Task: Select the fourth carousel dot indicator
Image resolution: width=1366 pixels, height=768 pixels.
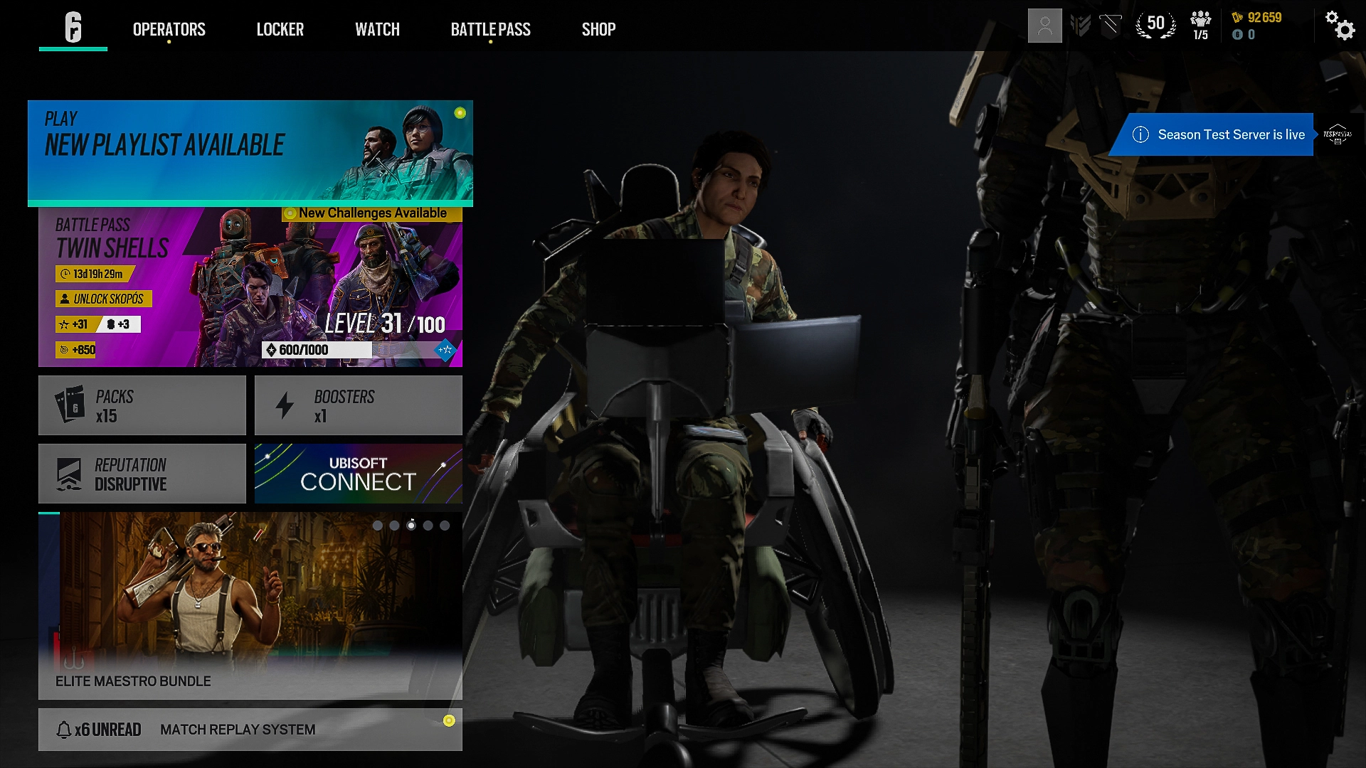Action: 428,526
